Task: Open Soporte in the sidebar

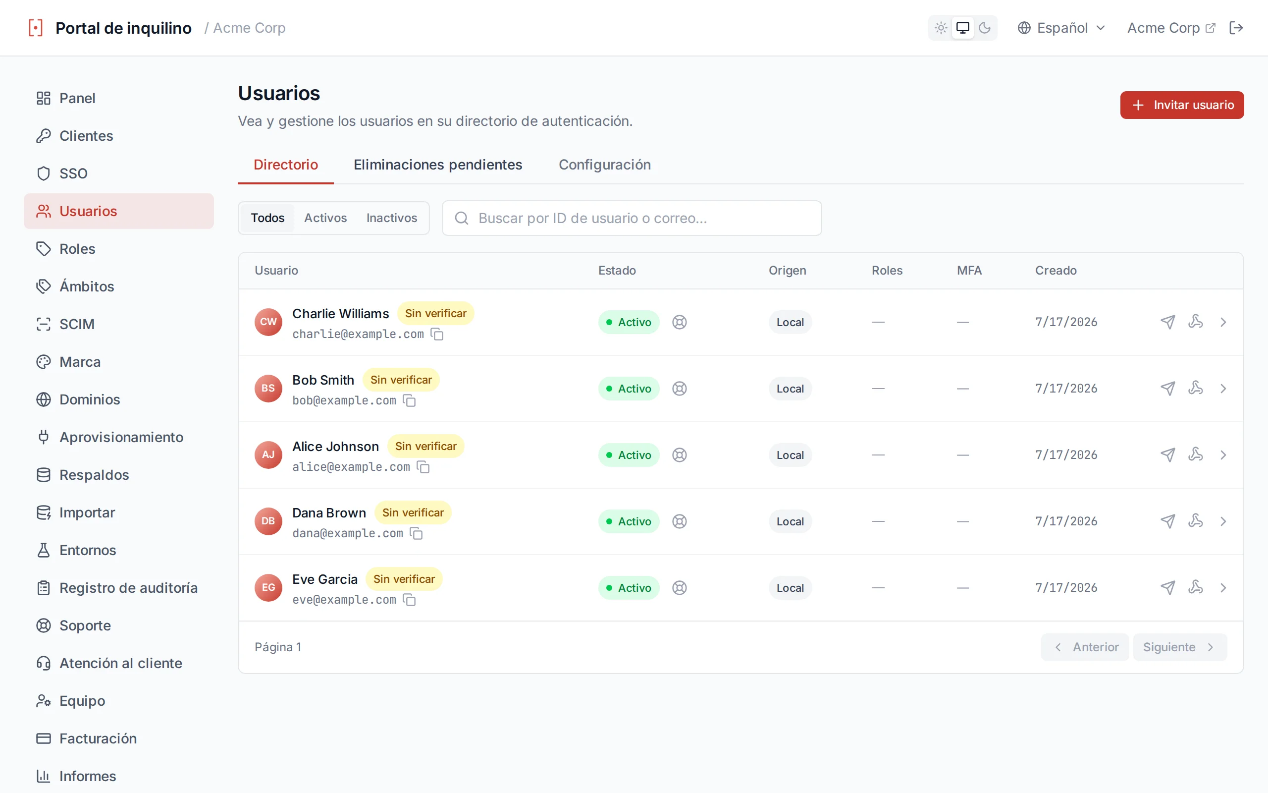Action: pos(118,625)
